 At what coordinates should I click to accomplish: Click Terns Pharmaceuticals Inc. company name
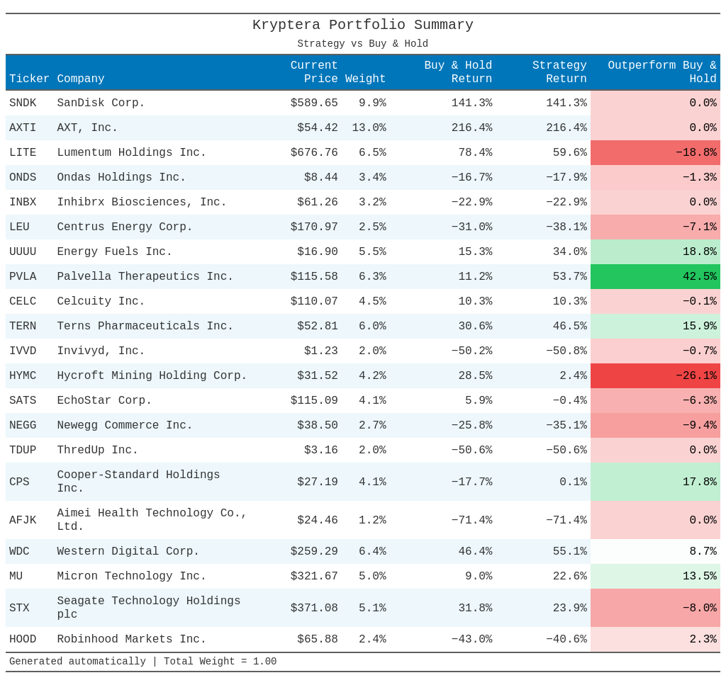145,326
